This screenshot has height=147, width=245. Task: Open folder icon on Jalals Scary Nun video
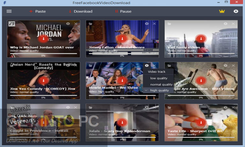pyautogui.click(x=91, y=107)
